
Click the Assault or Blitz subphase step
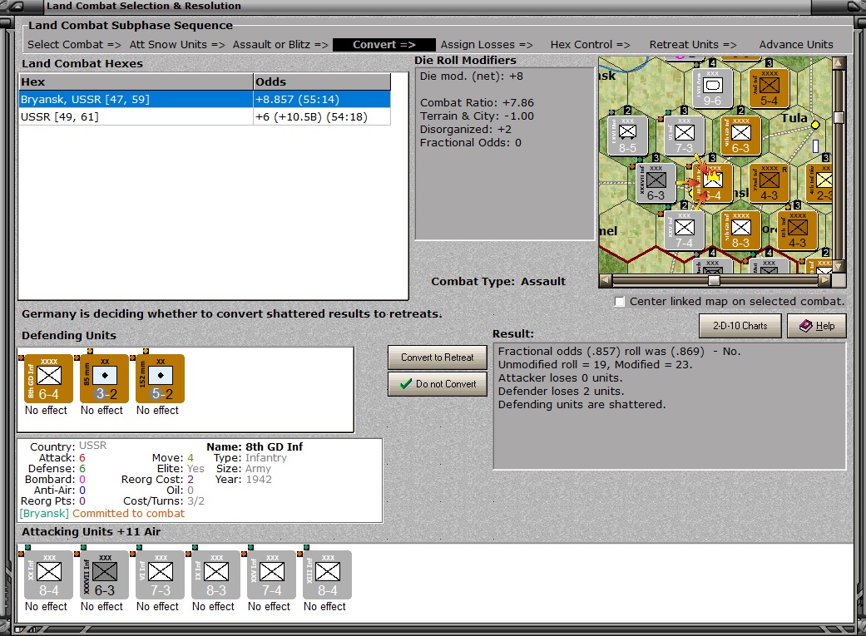tap(280, 45)
